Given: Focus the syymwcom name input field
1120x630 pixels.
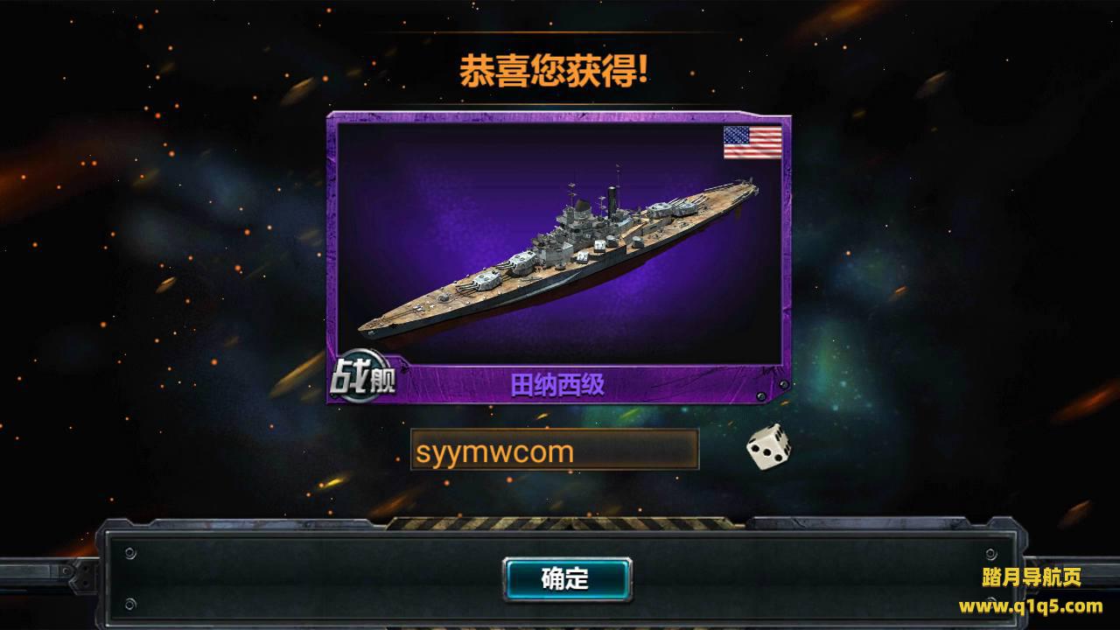Looking at the screenshot, I should tap(555, 450).
